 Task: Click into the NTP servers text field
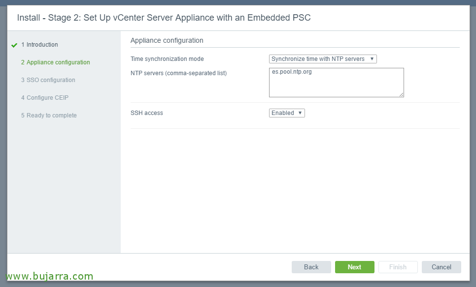pyautogui.click(x=337, y=83)
